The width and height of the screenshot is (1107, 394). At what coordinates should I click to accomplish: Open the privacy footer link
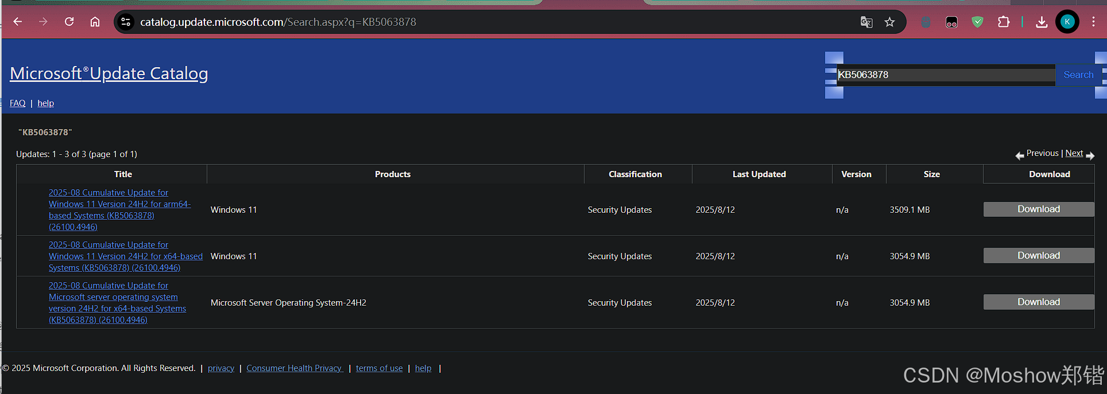221,368
